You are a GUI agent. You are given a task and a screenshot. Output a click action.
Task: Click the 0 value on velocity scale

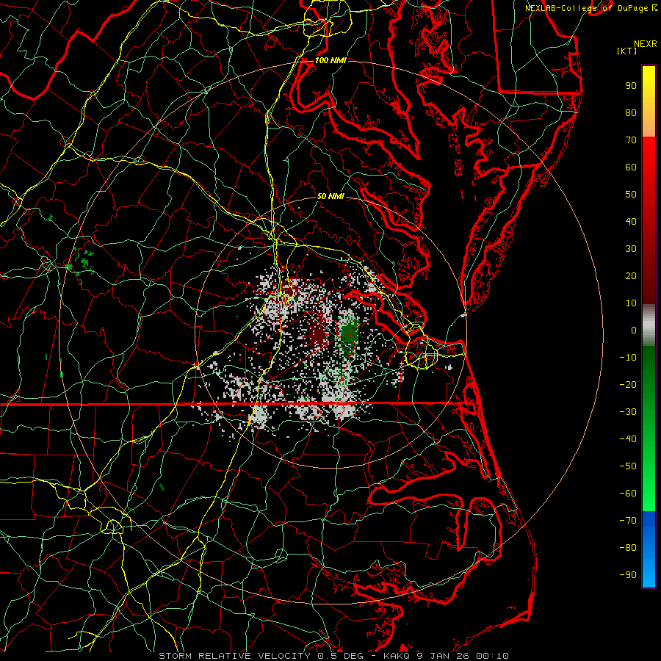(634, 330)
